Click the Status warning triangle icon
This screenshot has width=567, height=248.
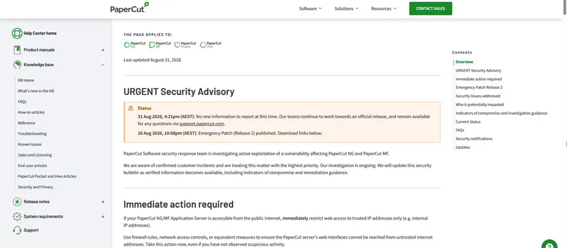131,108
